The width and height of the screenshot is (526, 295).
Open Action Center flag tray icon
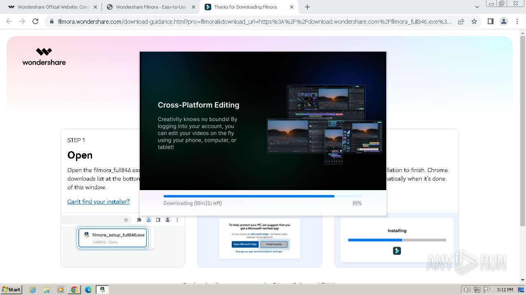click(x=487, y=290)
